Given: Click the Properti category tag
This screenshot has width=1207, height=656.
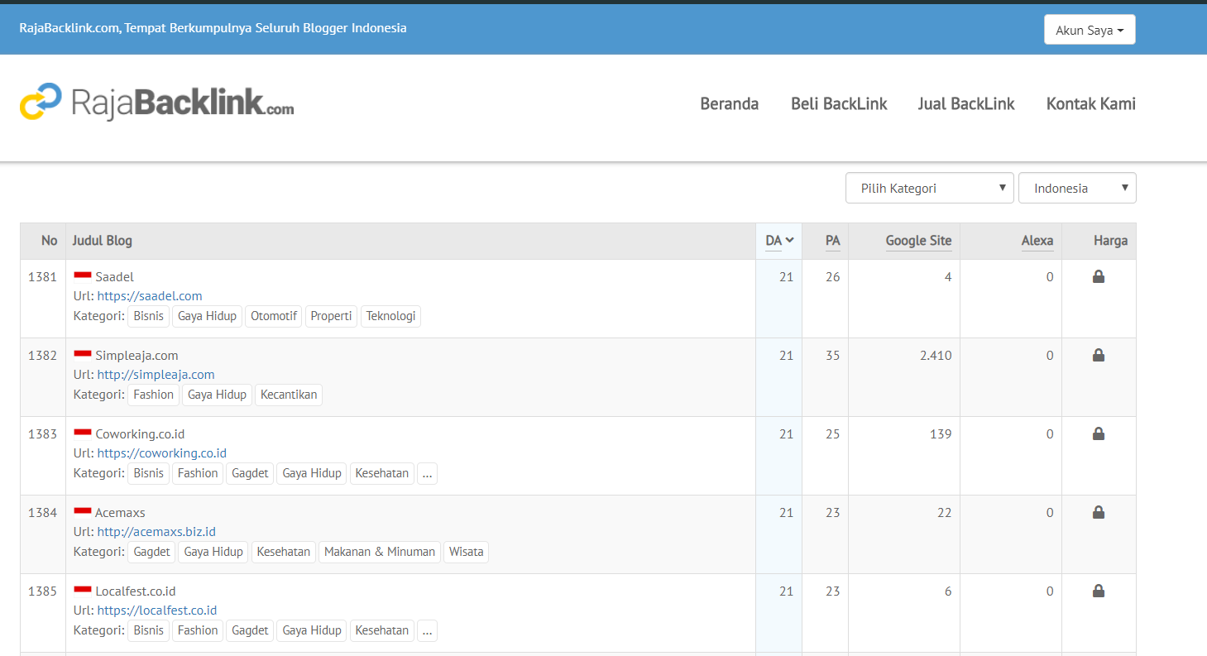Looking at the screenshot, I should [x=331, y=316].
